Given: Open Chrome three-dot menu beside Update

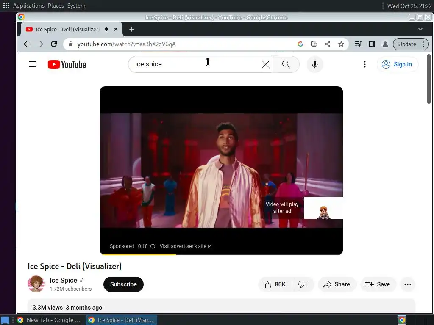Looking at the screenshot, I should 423,44.
